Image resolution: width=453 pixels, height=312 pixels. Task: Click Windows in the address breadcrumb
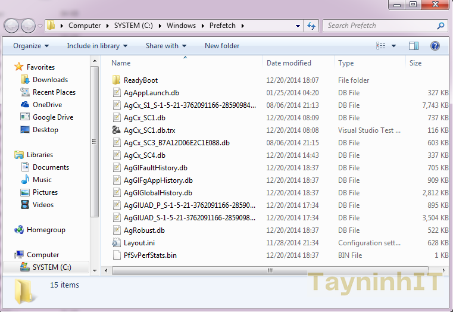click(181, 26)
